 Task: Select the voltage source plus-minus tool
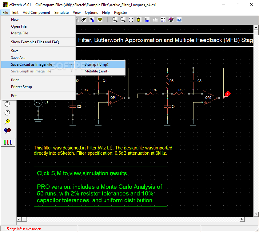coord(7,104)
